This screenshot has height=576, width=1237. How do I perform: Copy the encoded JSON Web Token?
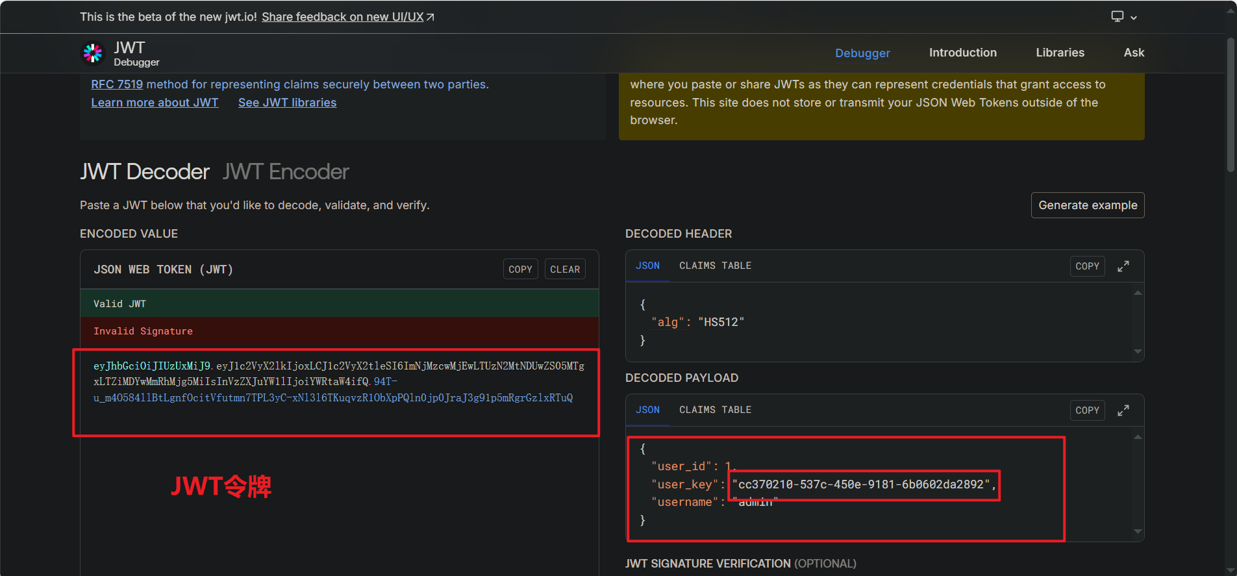[x=520, y=269]
